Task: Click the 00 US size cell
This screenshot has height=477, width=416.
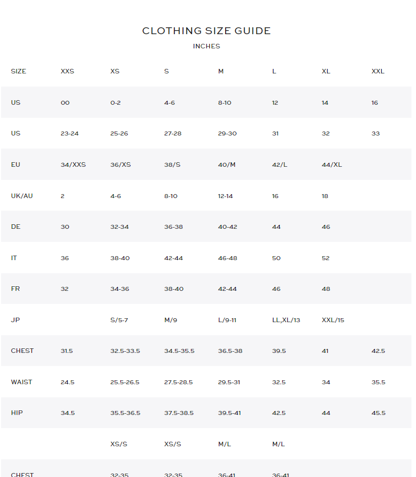Action: point(65,102)
